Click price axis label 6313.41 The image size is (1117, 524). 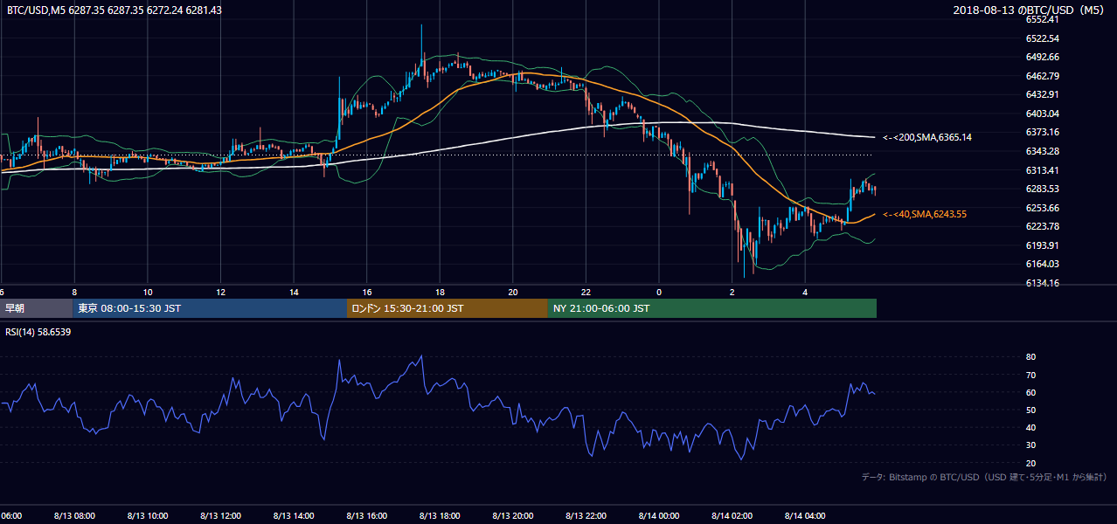[1043, 170]
